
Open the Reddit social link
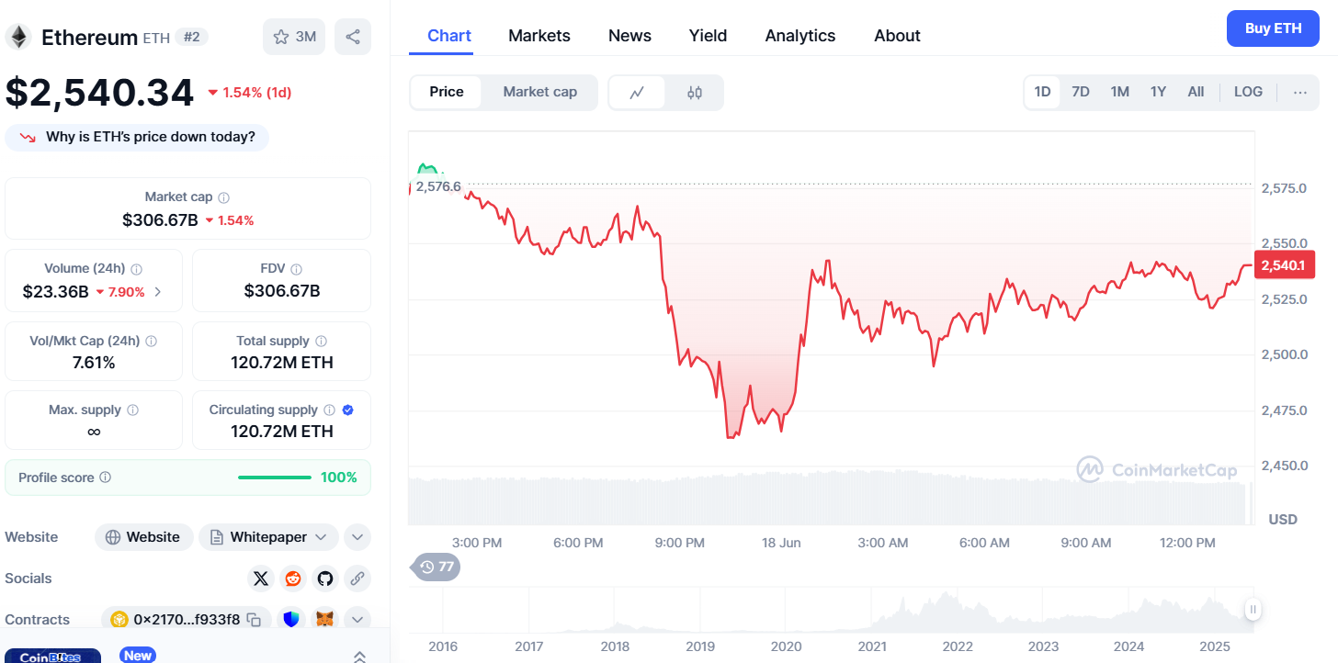point(293,579)
